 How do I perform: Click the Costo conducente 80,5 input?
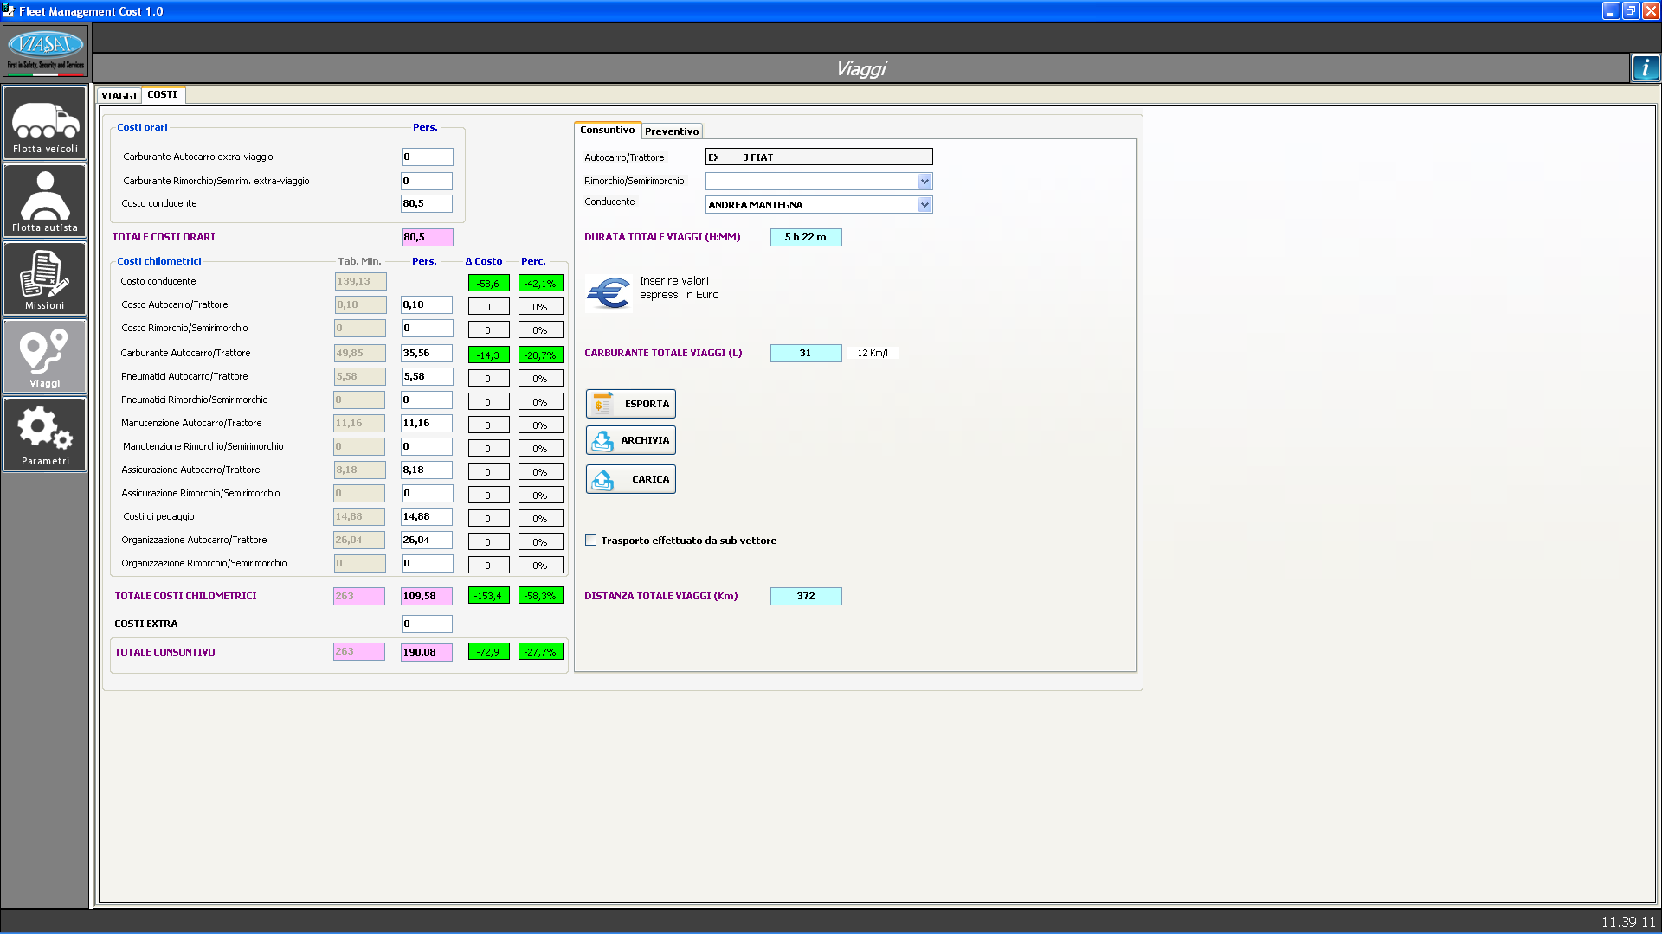coord(427,203)
